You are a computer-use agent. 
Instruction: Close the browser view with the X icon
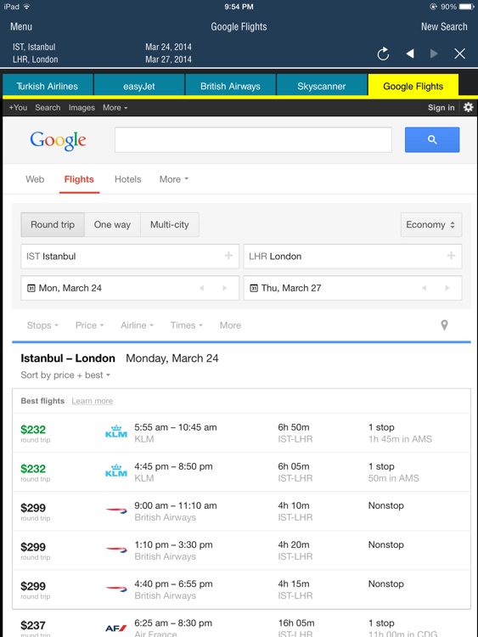pyautogui.click(x=459, y=54)
